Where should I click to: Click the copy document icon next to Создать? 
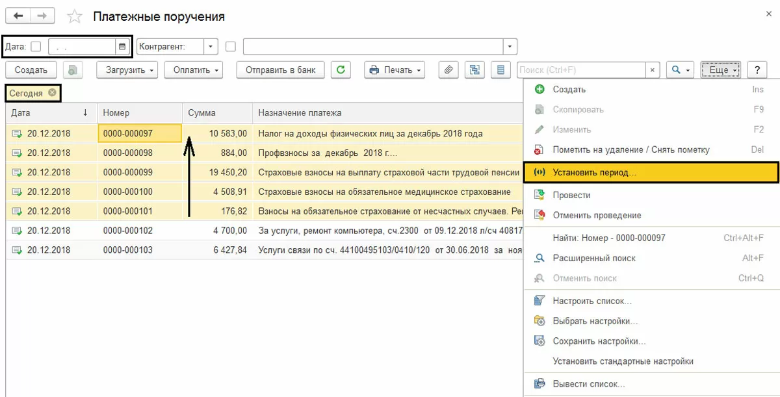tap(73, 70)
